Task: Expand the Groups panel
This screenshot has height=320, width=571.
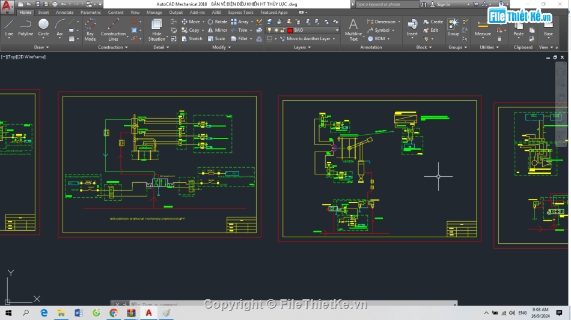Action: [x=458, y=47]
